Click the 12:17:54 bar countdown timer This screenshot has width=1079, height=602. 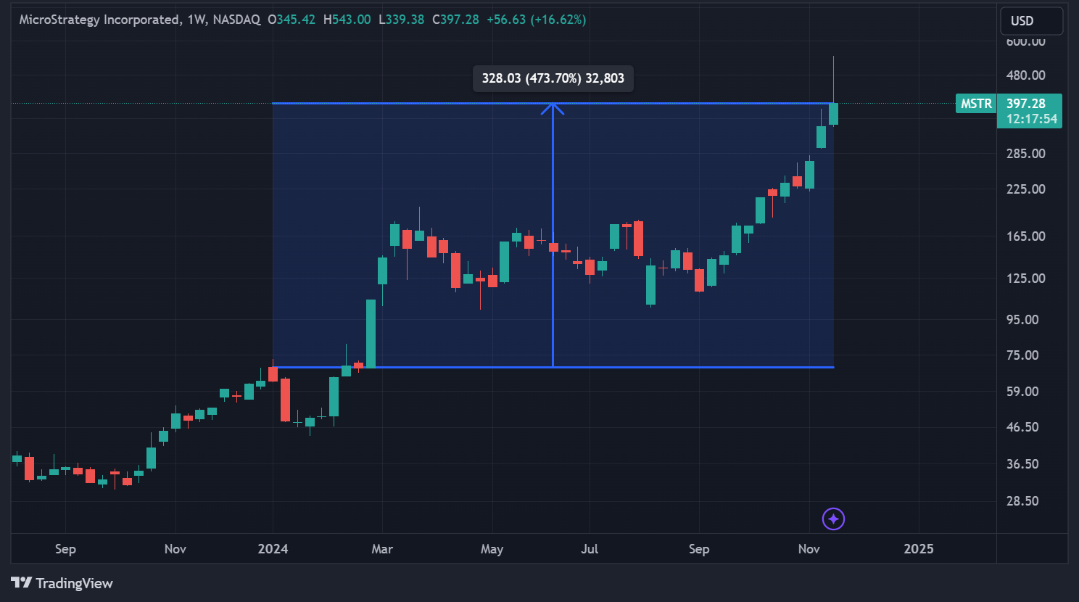1031,119
